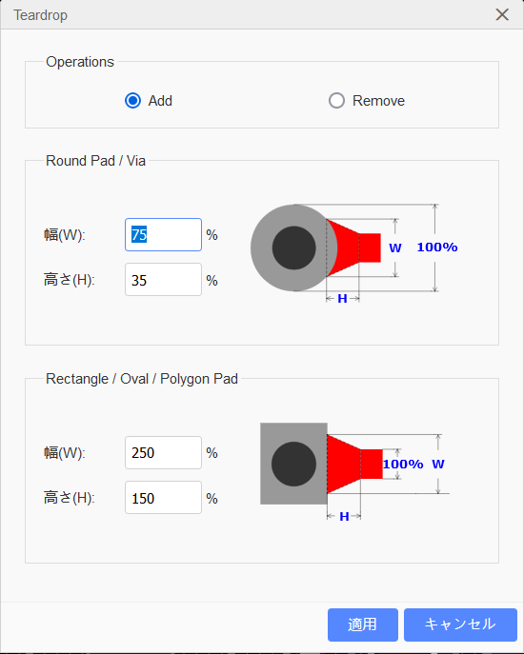
Task: Close the Teardrop dialog with the X
Action: pyautogui.click(x=502, y=14)
